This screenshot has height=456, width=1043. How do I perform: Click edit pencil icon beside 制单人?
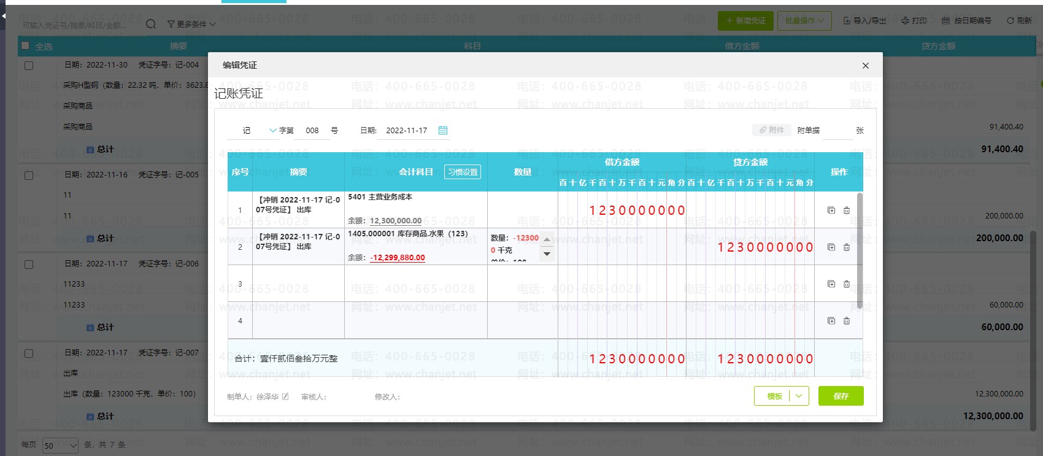click(285, 396)
